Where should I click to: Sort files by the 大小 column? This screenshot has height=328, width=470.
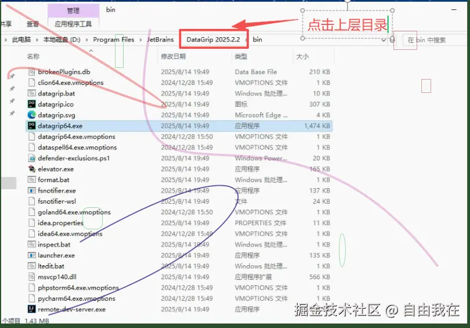(302, 56)
